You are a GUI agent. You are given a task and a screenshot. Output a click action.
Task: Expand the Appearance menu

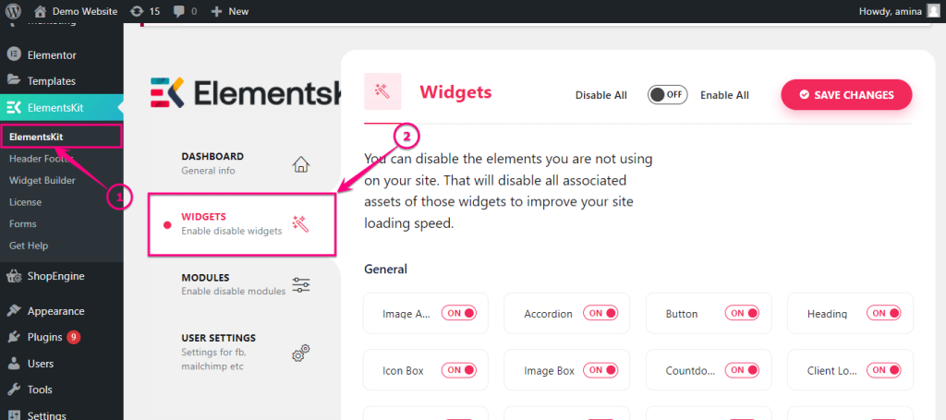tap(55, 311)
